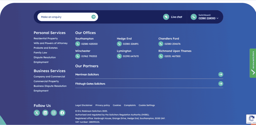
Task: Click the Southampton office phone icon
Action: (x=78, y=44)
